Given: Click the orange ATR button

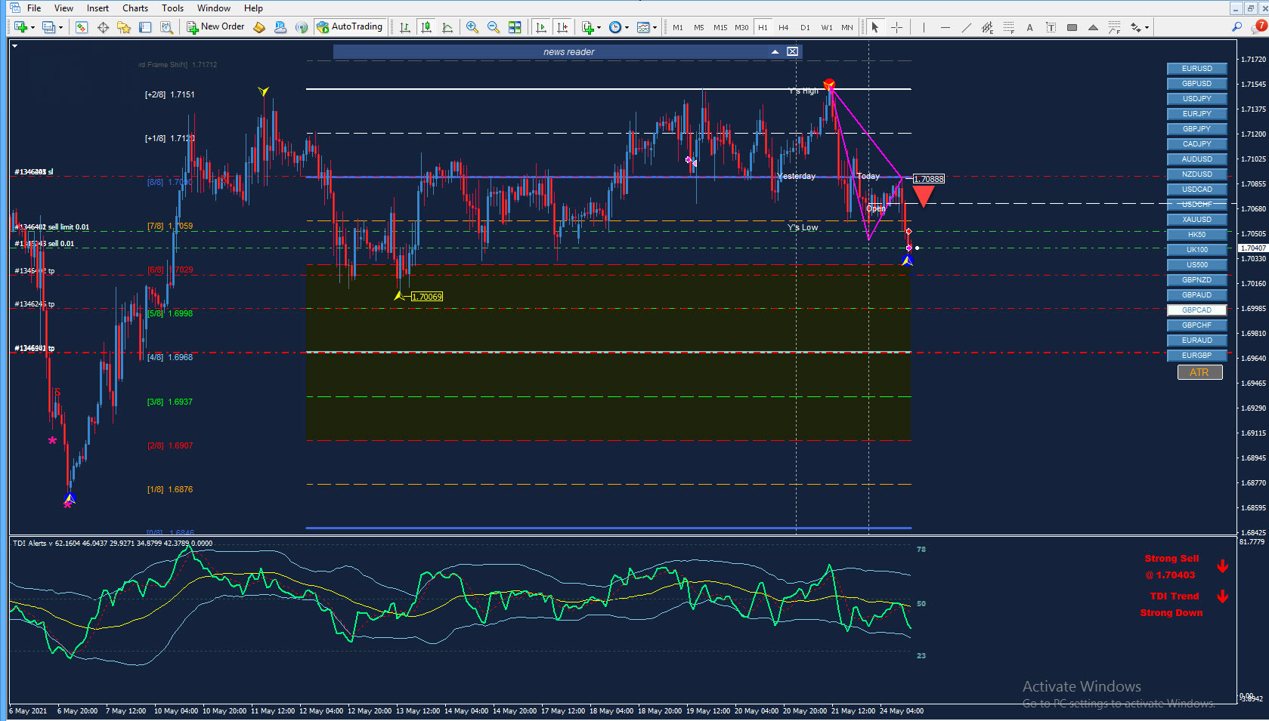Looking at the screenshot, I should pyautogui.click(x=1199, y=372).
